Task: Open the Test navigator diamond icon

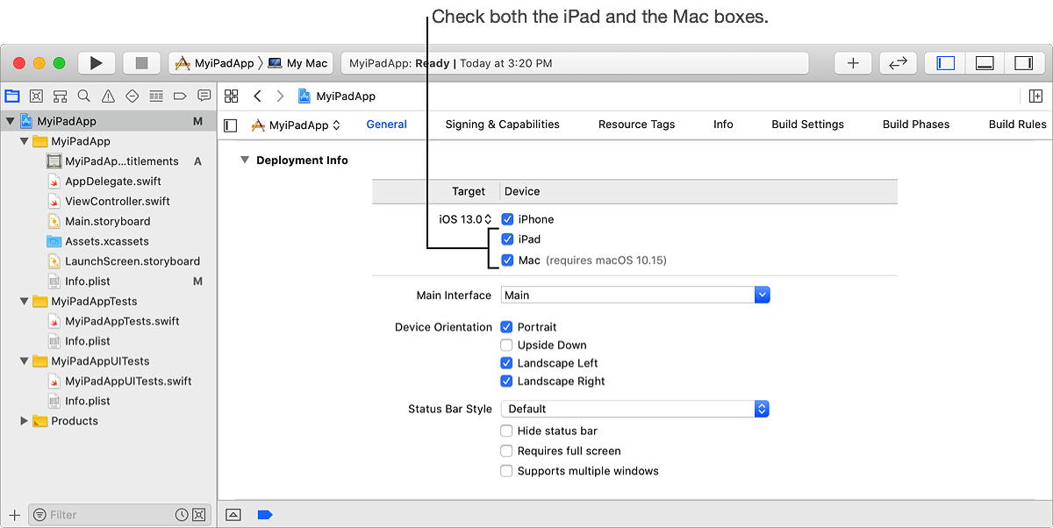Action: (132, 96)
